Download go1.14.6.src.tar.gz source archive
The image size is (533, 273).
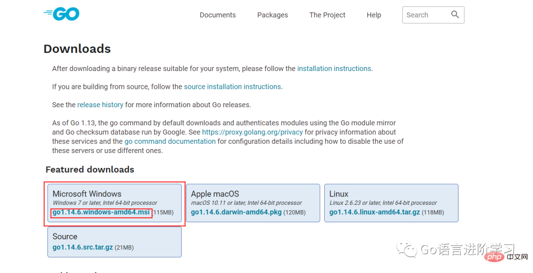coord(82,247)
